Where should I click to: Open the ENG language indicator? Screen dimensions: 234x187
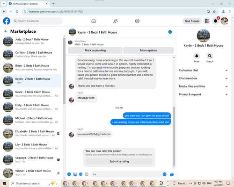point(209,183)
